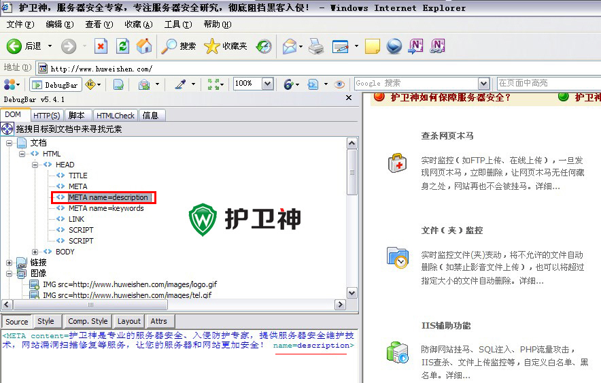Screen dimensions: 601x383
Task: Toggle the DebugBar panel button
Action: 56,85
